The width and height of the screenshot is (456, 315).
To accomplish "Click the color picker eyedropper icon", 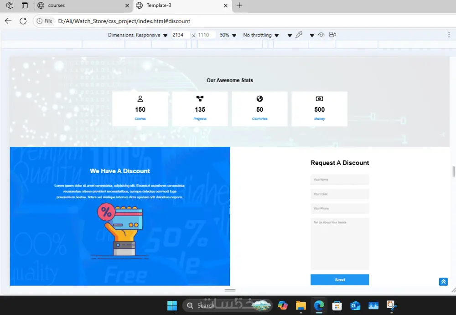I will pos(299,35).
